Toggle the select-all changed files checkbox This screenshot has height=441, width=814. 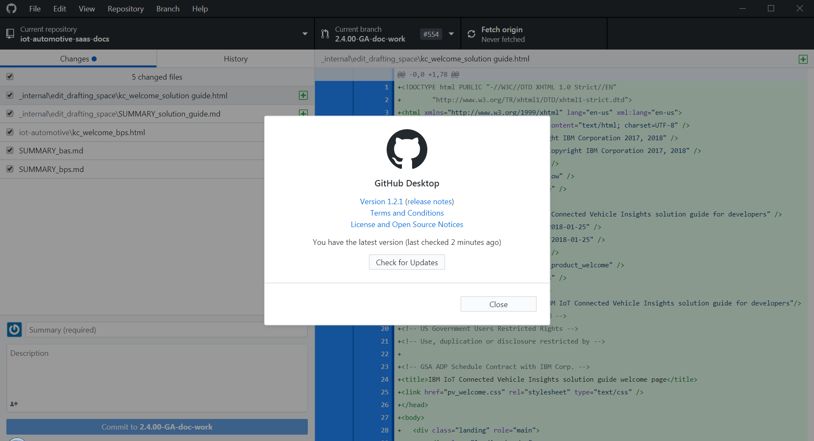tap(10, 77)
